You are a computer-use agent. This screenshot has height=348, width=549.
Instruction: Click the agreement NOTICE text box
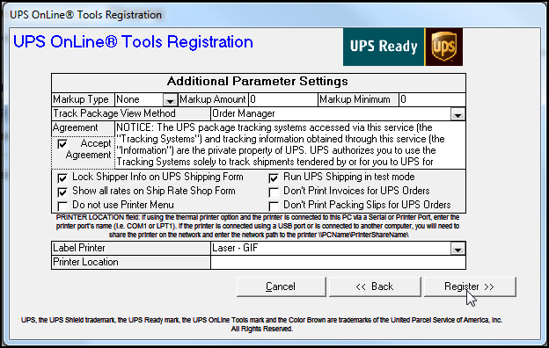(290, 145)
